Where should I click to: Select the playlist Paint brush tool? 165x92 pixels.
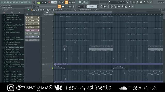[34, 10]
